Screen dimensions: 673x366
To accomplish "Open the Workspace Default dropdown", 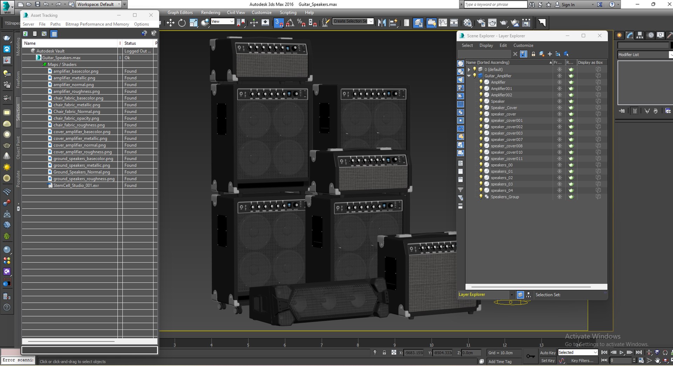I will [98, 4].
